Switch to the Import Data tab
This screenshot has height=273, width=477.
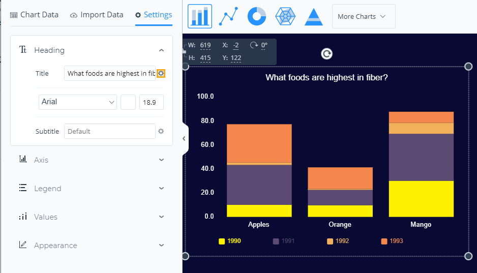coord(97,15)
